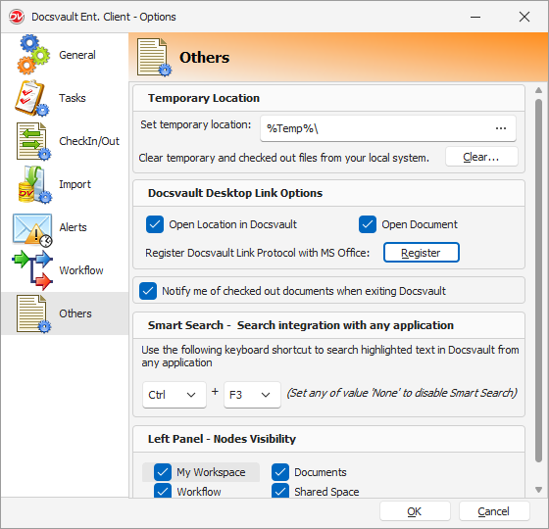Click the CheckIn/Out arrows document icon
The image size is (549, 529).
[33, 141]
